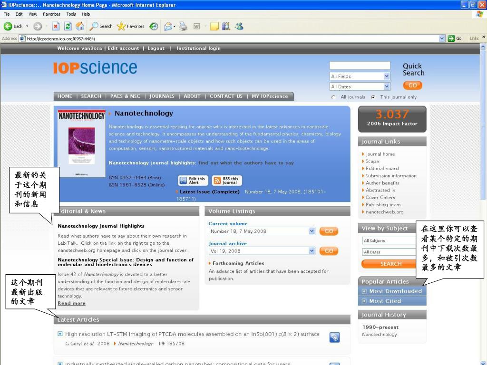487x365 pixels.
Task: Open the nanotechweb.org link
Action: pyautogui.click(x=384, y=212)
